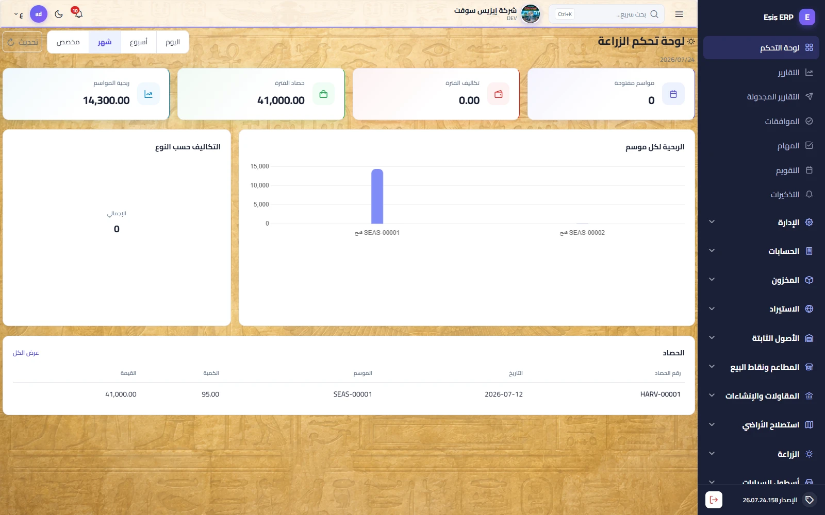
Task: Click the company logo avatar
Action: pyautogui.click(x=531, y=14)
